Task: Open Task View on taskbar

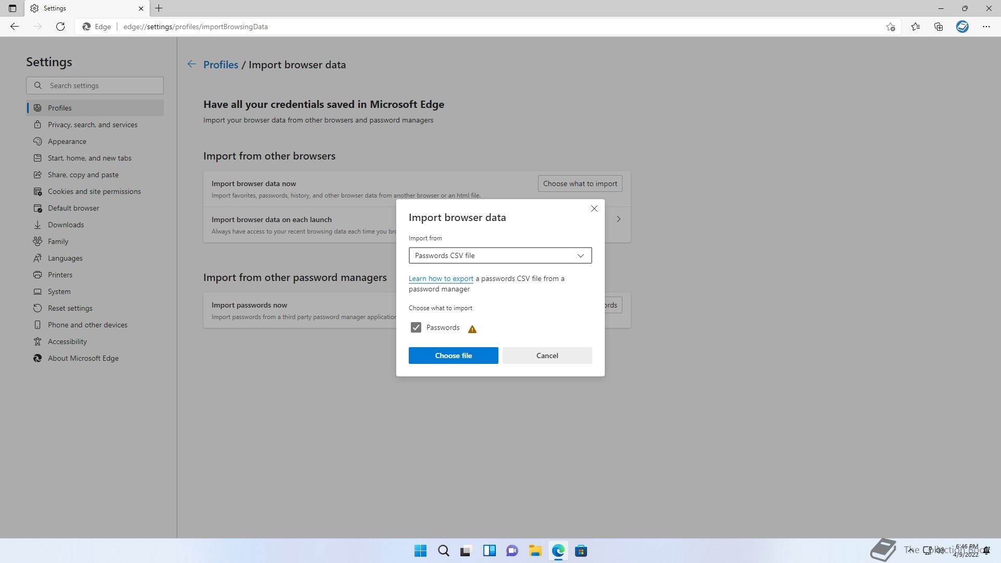Action: point(466,550)
